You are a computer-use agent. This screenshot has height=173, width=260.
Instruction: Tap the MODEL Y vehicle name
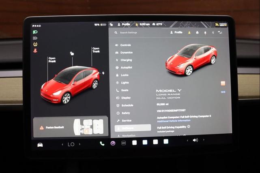169,91
